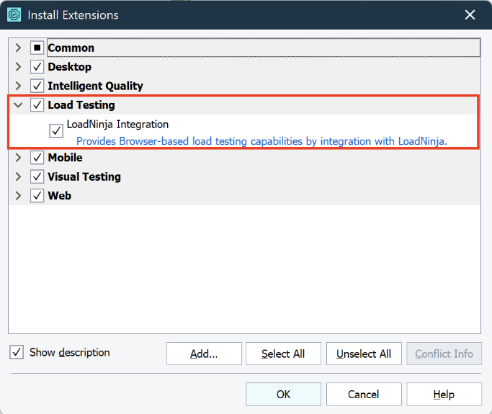Select the Visual Testing tree item
This screenshot has height=414, width=492.
(x=84, y=176)
